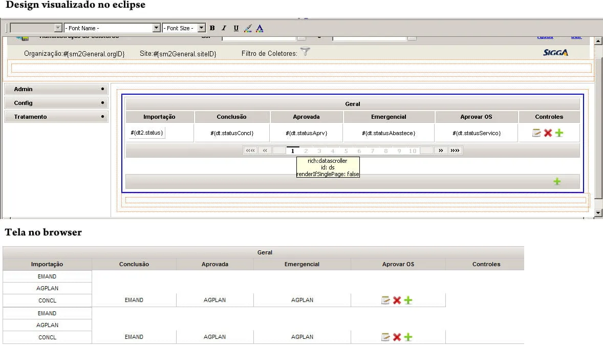Open the paragraph style dropdown beside Font Name
This screenshot has width=603, height=345.
click(x=58, y=28)
